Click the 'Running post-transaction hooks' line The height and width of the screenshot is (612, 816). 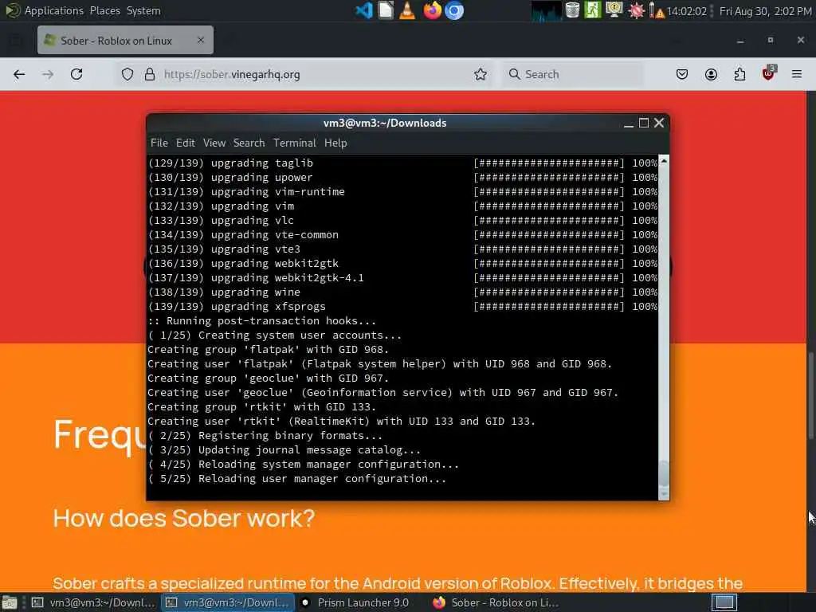coord(261,320)
